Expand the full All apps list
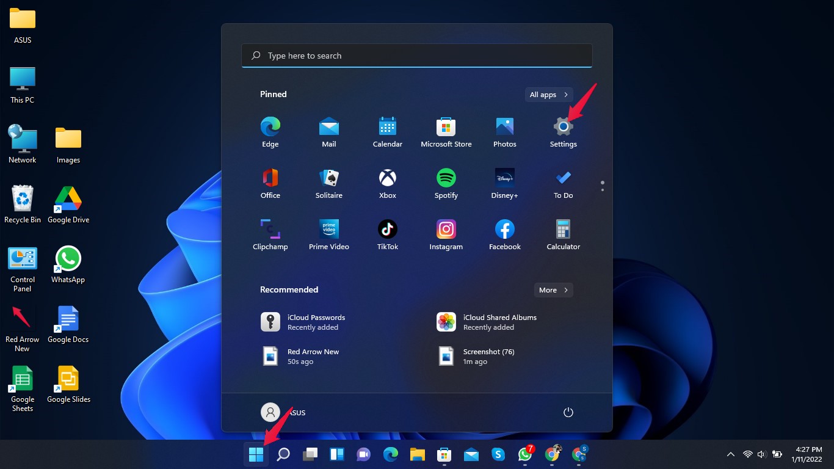The width and height of the screenshot is (834, 469). [x=548, y=94]
